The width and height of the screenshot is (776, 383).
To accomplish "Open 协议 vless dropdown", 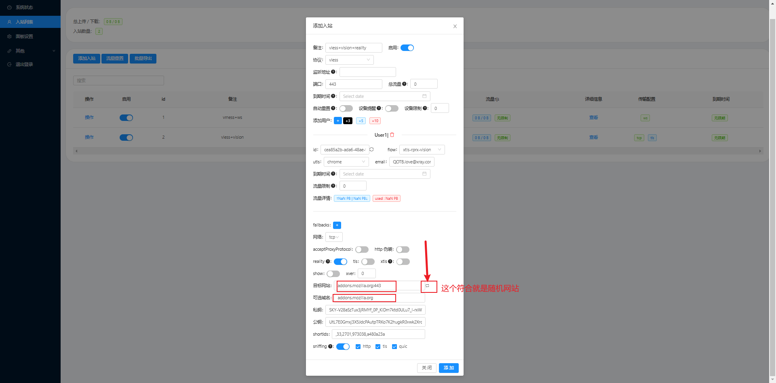I will click(350, 60).
